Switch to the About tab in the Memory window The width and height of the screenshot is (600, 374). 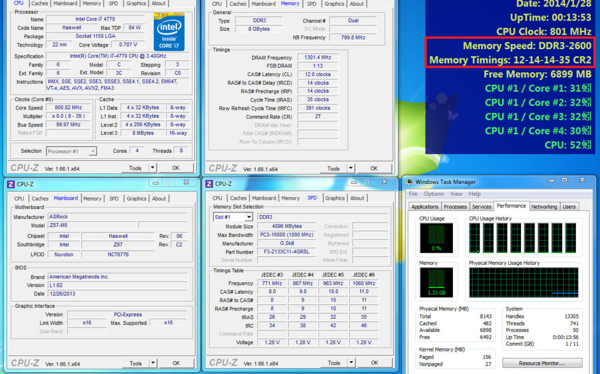(357, 4)
